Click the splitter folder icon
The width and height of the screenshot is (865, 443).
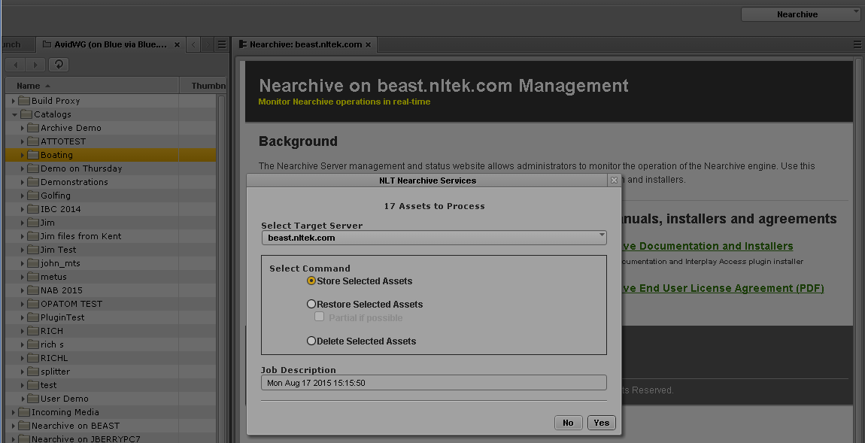pyautogui.click(x=32, y=372)
